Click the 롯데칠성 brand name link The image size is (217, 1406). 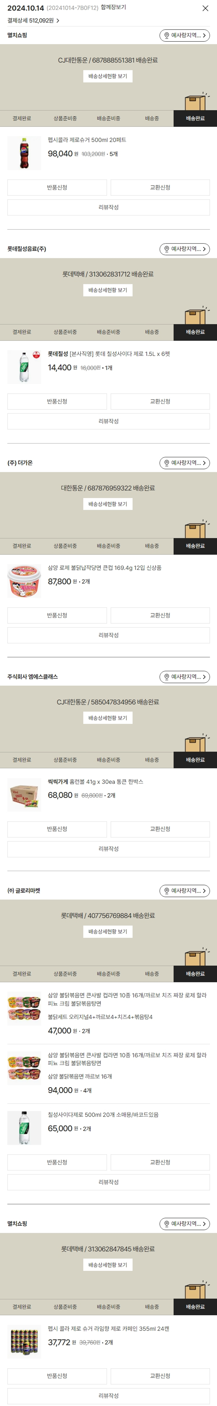tap(58, 354)
